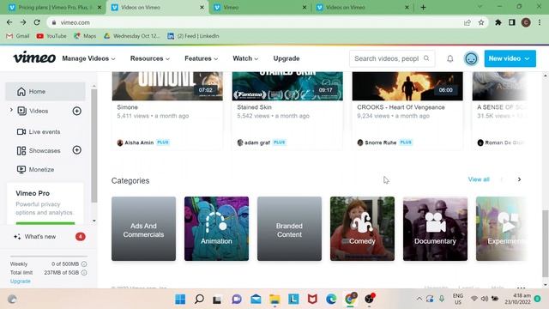
Task: Open Aisha Amin's profile
Action: pyautogui.click(x=139, y=142)
